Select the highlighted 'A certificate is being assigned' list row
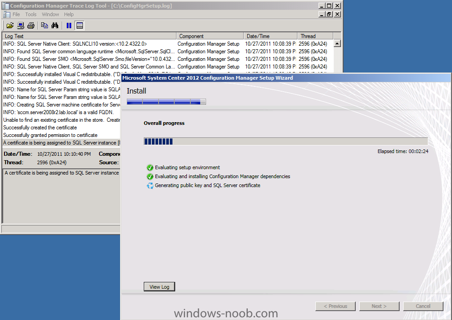Viewport: 452px width, 320px height. pyautogui.click(x=61, y=143)
